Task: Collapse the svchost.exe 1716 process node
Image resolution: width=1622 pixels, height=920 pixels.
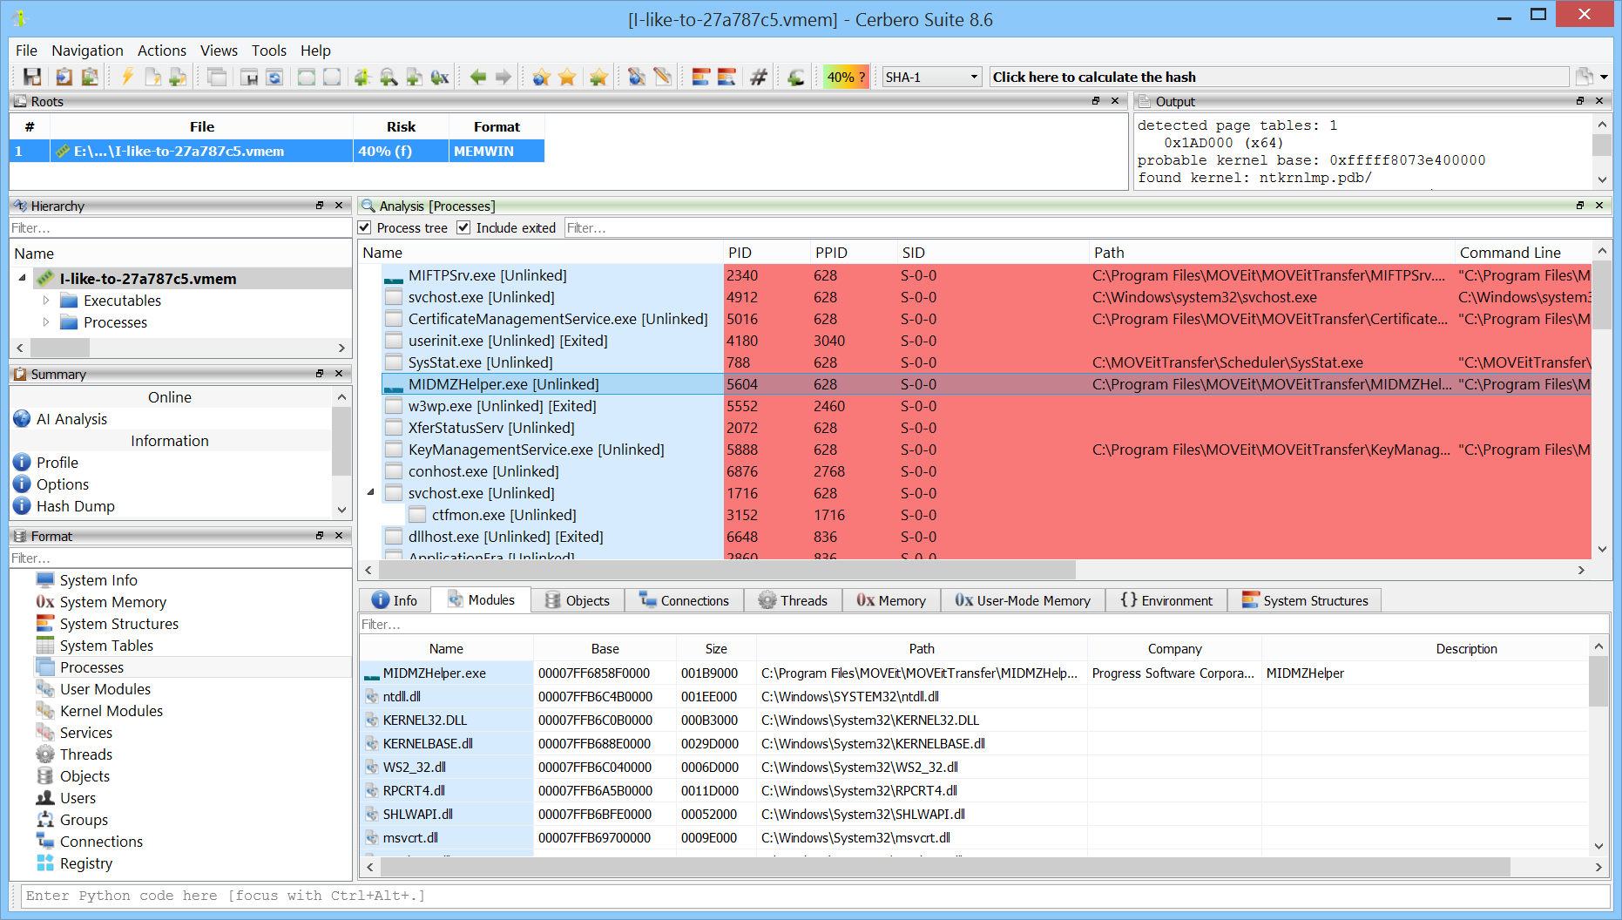Action: coord(370,493)
